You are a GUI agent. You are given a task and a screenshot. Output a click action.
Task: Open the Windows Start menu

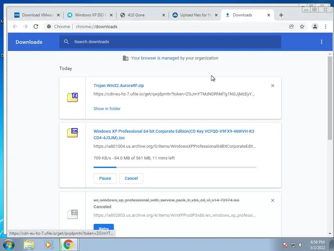pos(9,244)
